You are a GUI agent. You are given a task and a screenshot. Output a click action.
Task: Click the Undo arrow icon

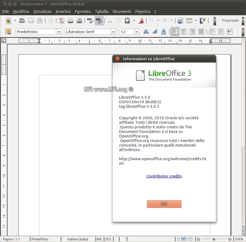pyautogui.click(x=151, y=21)
